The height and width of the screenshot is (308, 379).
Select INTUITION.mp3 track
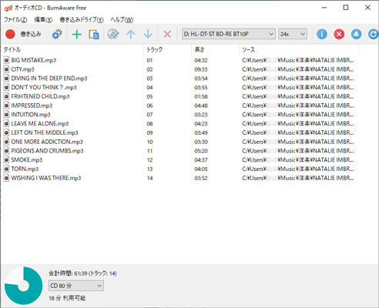31,115
